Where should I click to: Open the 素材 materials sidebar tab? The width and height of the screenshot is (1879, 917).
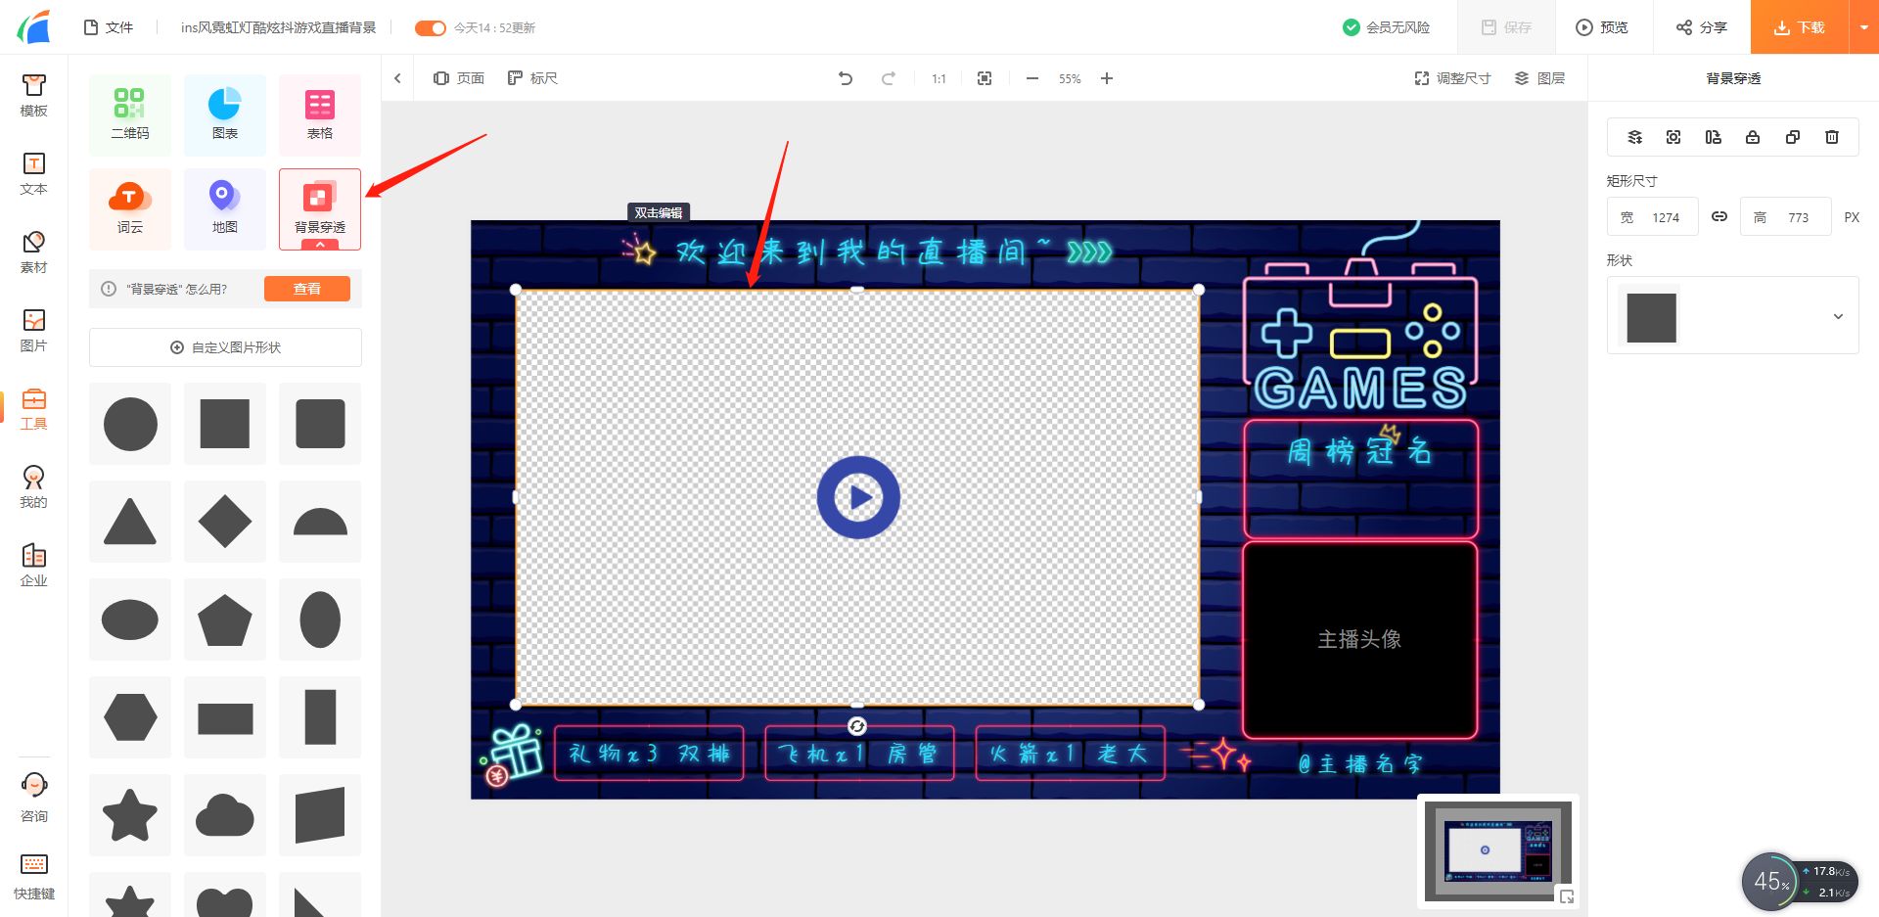coord(33,252)
